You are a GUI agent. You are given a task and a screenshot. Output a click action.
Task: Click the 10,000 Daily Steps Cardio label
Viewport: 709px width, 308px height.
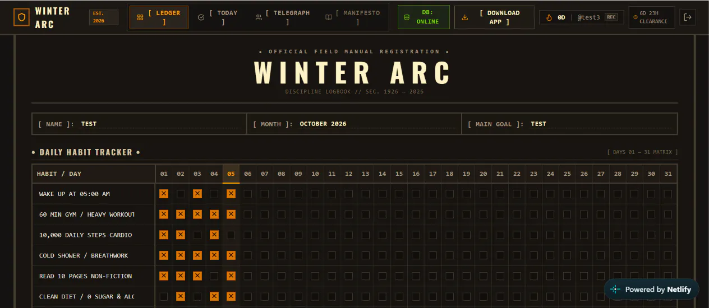[x=86, y=235]
